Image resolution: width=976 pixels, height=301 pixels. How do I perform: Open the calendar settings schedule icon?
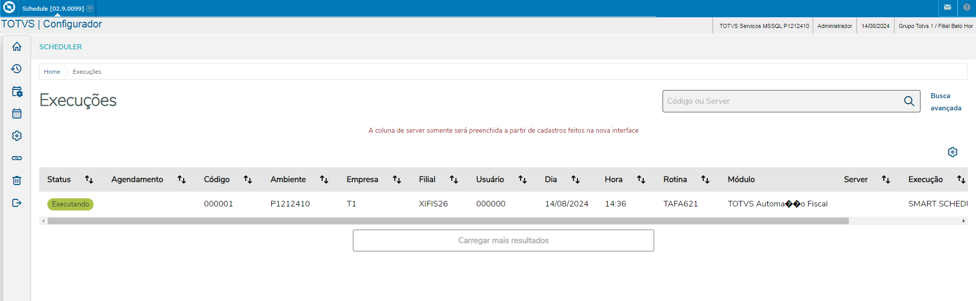[17, 91]
